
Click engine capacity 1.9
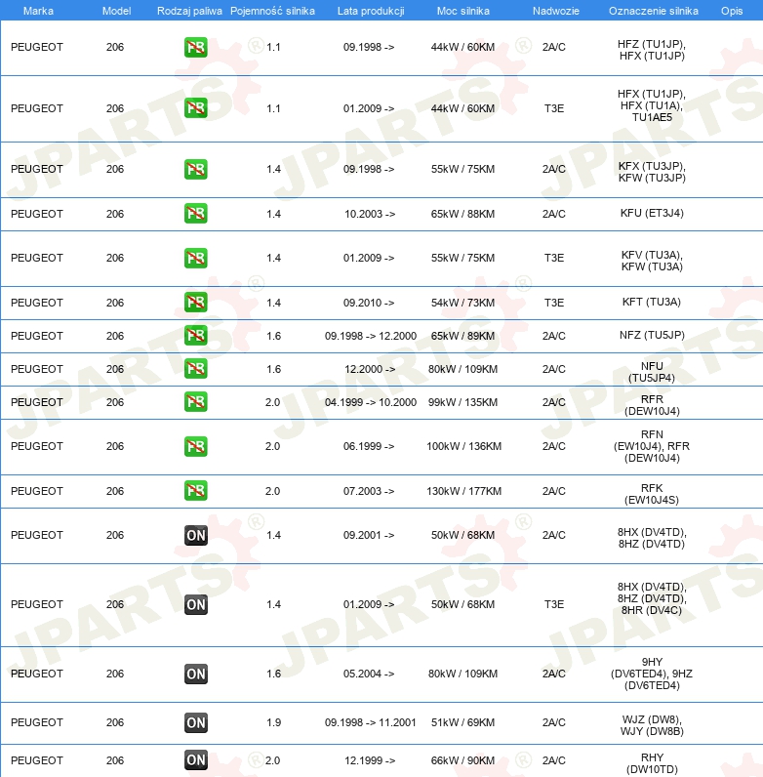273,722
